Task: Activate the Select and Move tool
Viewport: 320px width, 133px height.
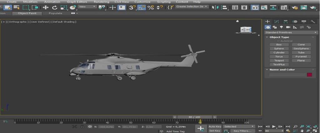Action: [45, 7]
